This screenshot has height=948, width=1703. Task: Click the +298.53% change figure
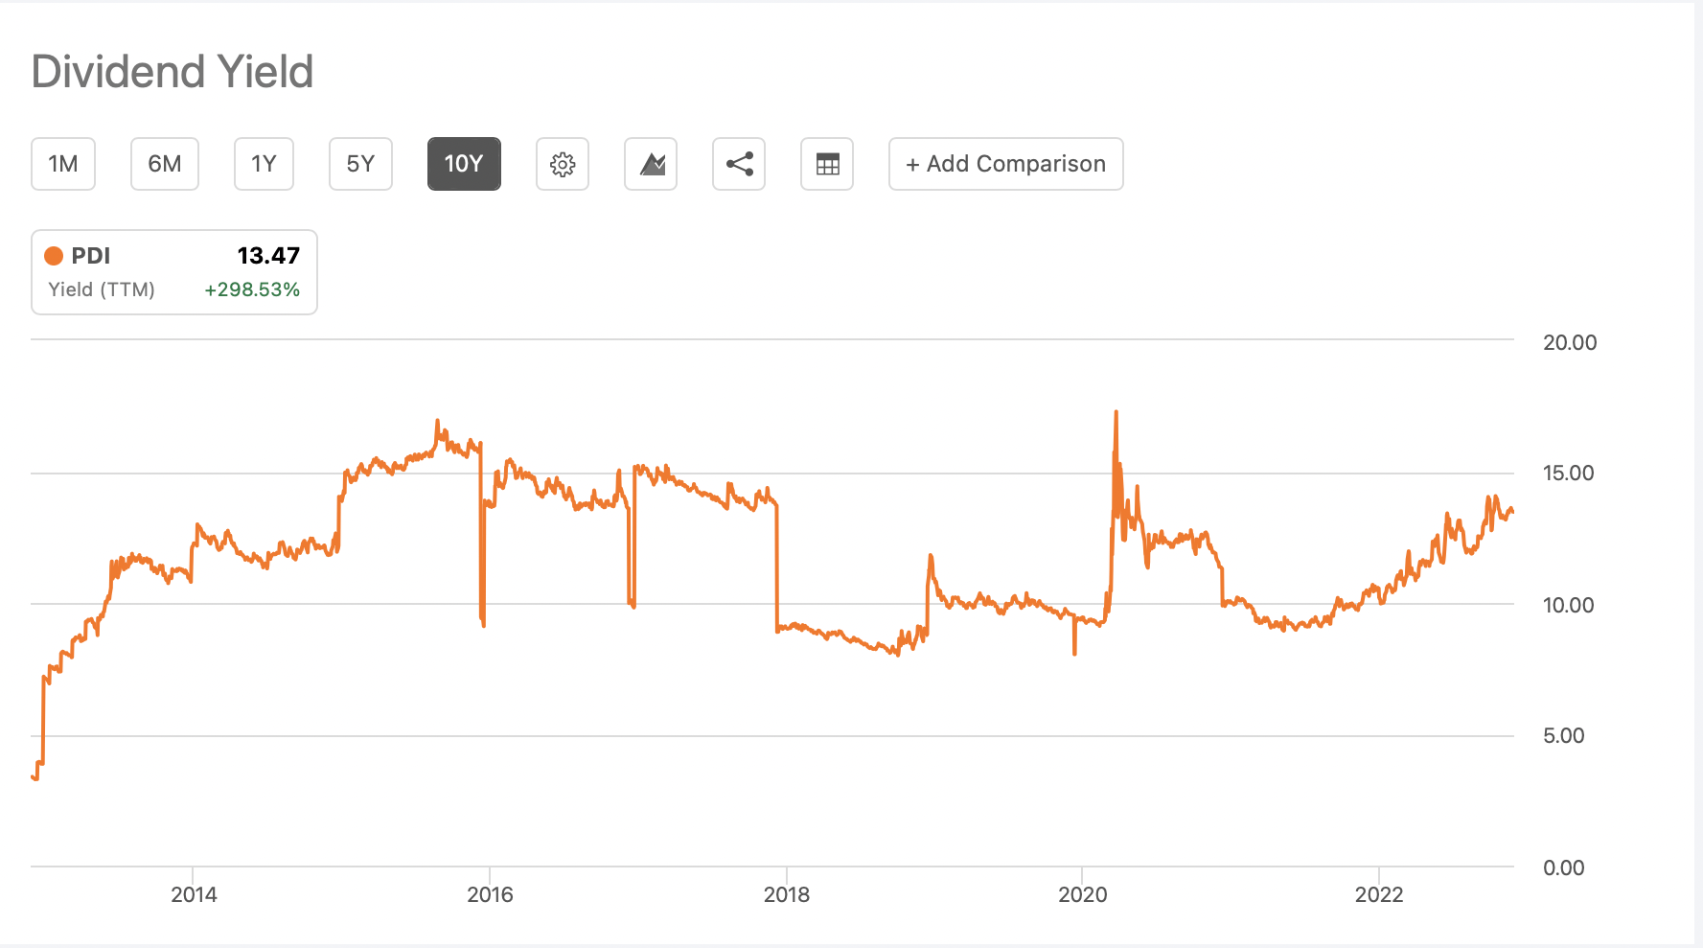coord(252,289)
